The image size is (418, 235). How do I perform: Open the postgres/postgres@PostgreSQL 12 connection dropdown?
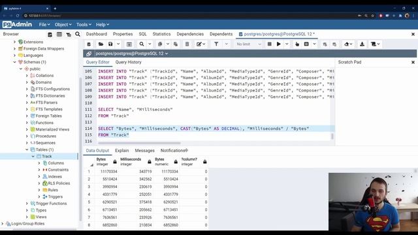coord(132,54)
